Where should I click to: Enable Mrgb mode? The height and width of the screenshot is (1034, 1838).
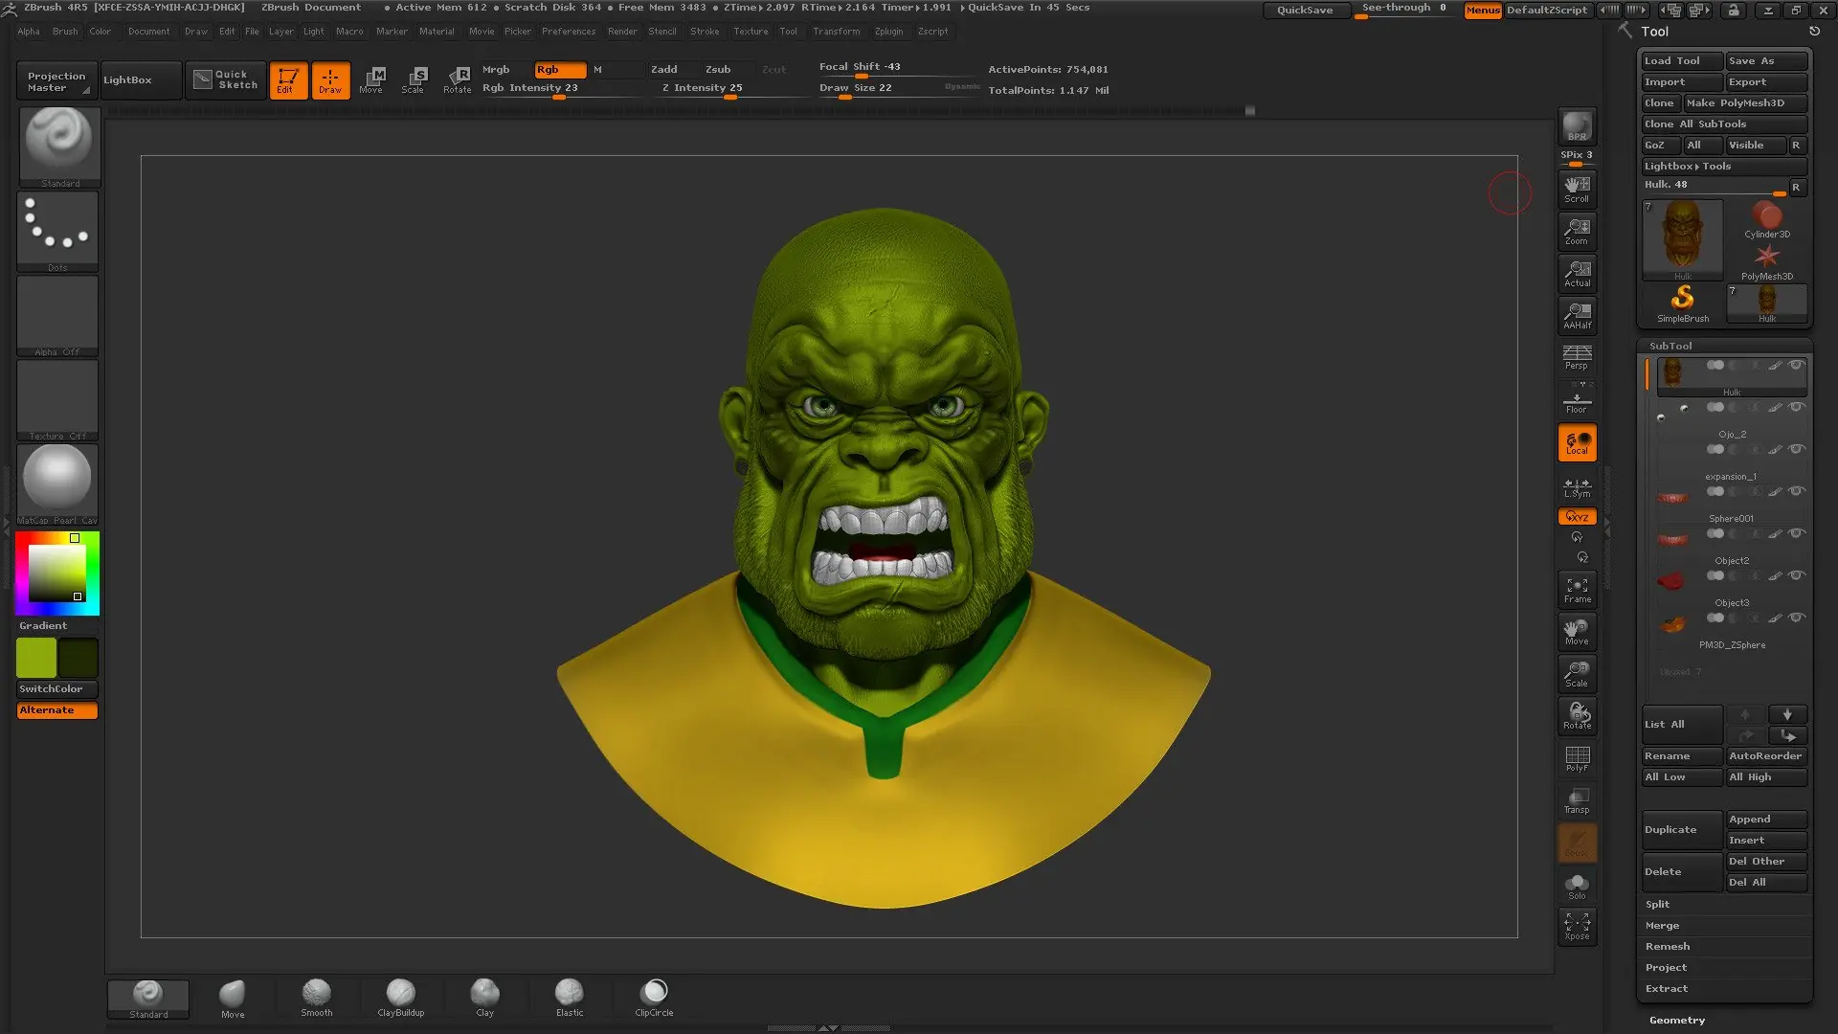coord(505,70)
